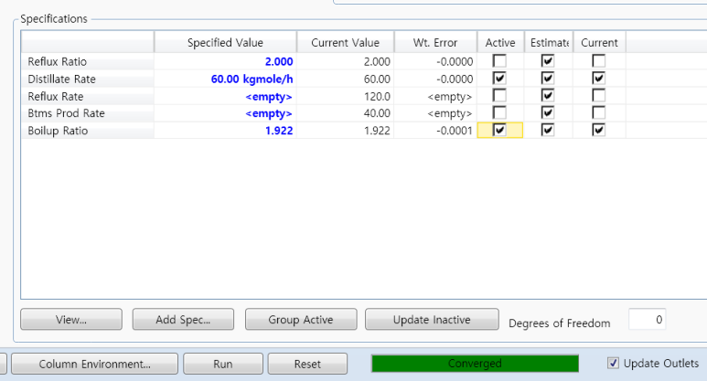The image size is (707, 381).
Task: Toggle the Update Outlets checkbox
Action: 613,363
